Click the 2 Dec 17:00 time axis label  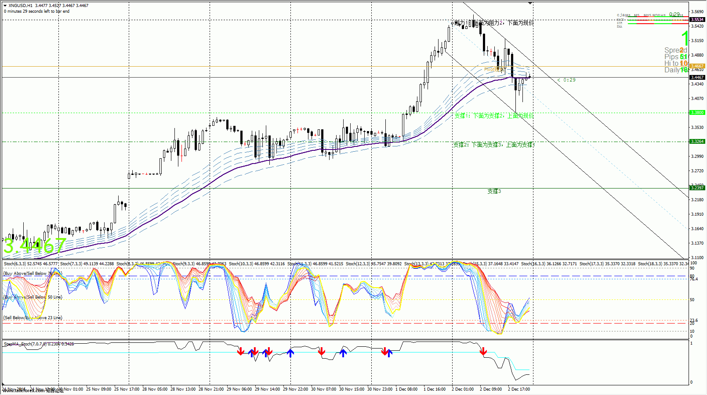click(x=519, y=389)
